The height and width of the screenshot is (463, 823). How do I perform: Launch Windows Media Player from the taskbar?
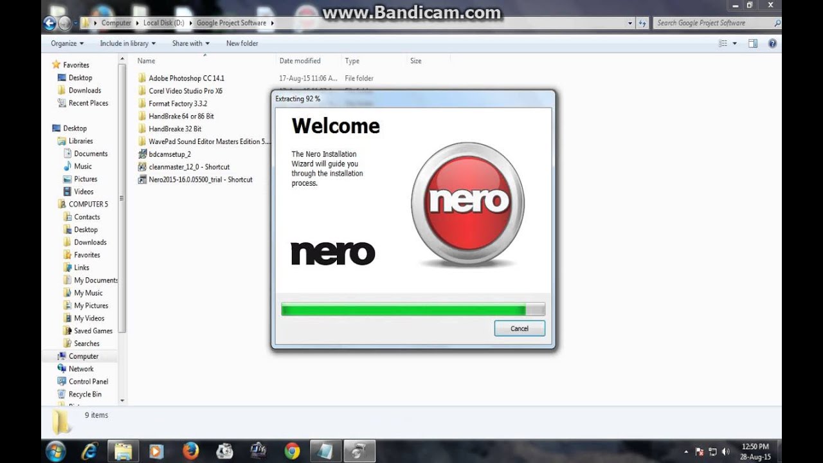click(x=156, y=451)
